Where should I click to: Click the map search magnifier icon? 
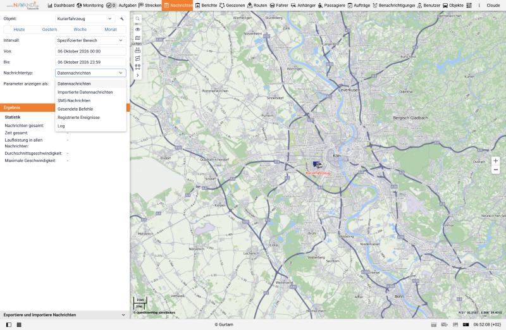(x=137, y=19)
